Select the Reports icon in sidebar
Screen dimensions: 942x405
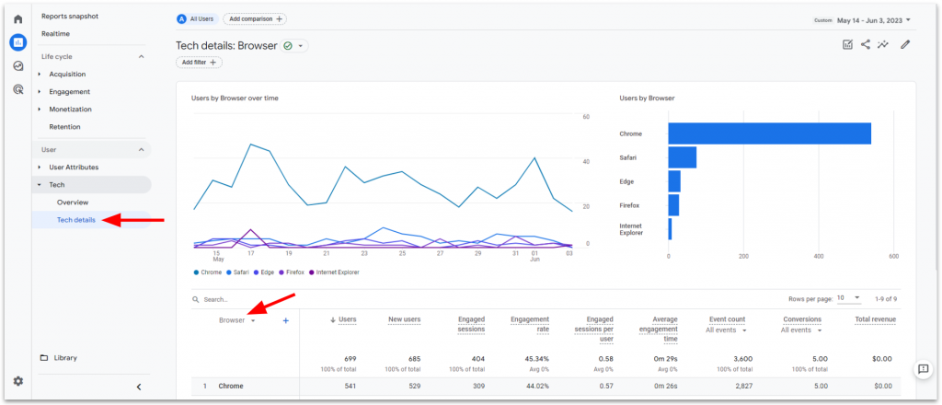pos(17,42)
